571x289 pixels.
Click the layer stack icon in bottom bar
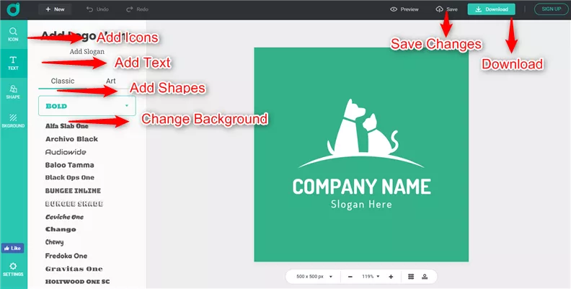click(x=425, y=277)
